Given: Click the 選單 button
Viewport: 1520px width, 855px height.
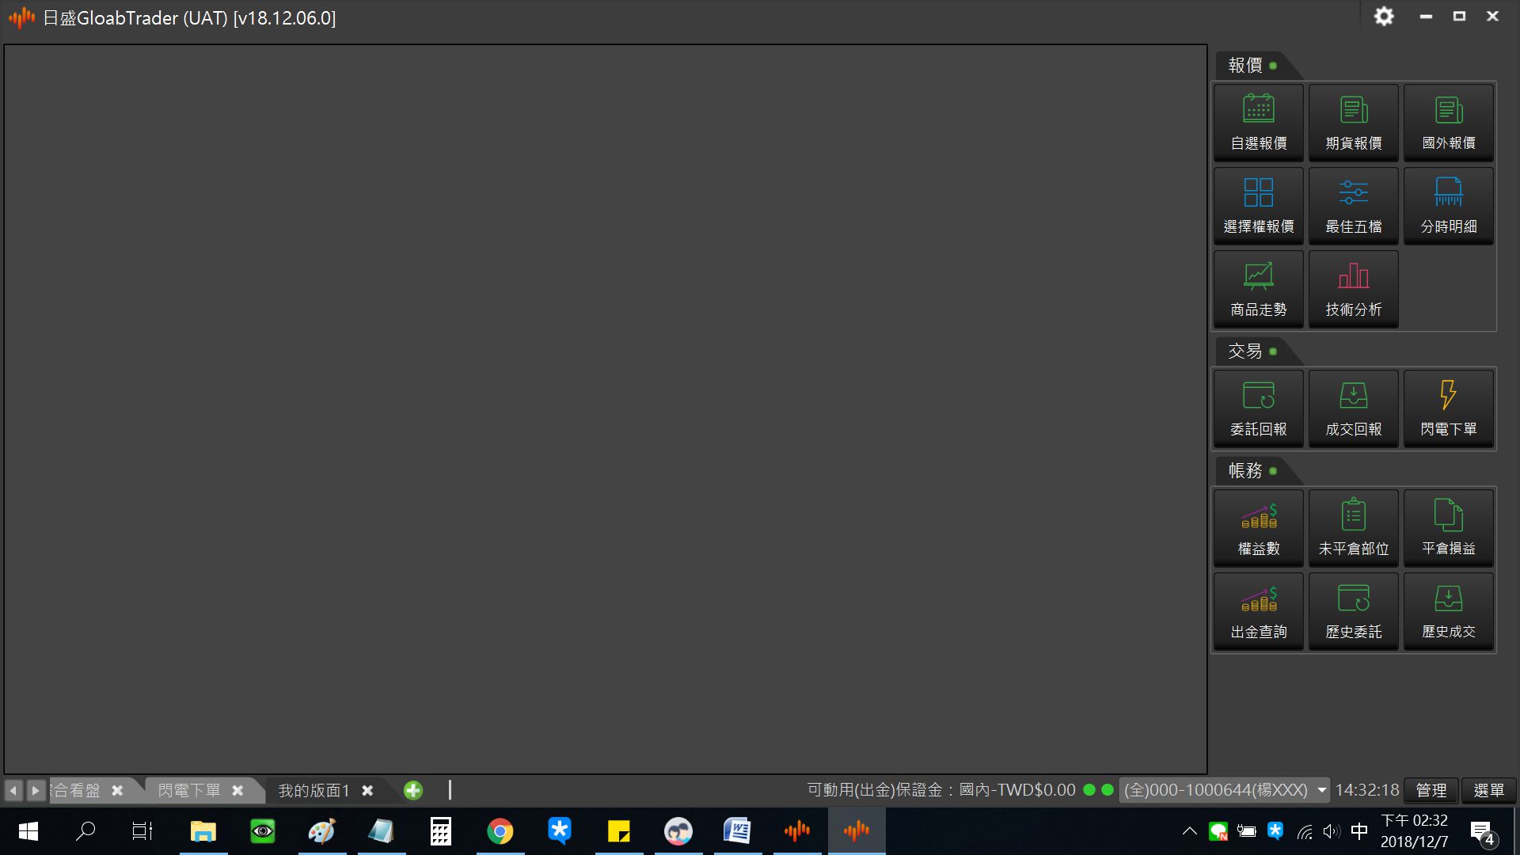Looking at the screenshot, I should [1488, 790].
